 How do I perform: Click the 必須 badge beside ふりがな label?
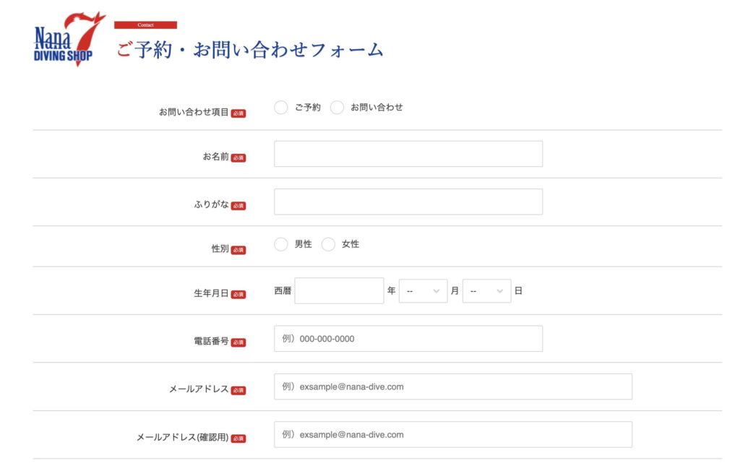tap(238, 206)
